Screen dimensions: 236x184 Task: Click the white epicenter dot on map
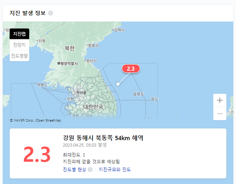pos(118,84)
